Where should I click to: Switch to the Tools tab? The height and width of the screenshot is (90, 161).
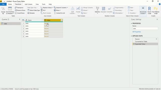[44, 4]
